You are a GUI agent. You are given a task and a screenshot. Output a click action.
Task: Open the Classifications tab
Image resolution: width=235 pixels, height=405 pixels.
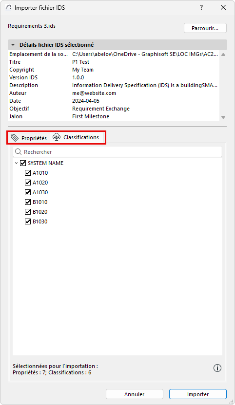(x=77, y=137)
